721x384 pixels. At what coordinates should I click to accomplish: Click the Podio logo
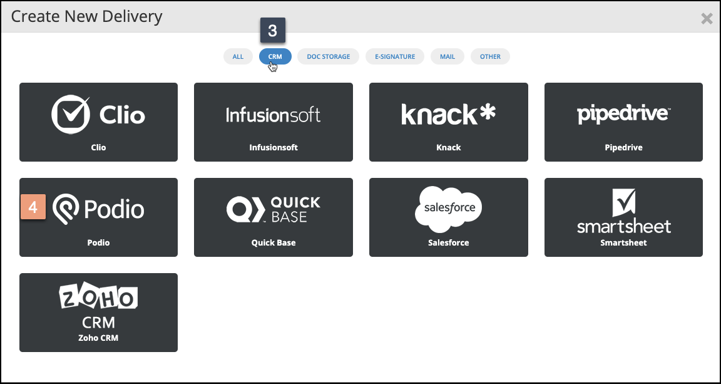click(x=98, y=209)
